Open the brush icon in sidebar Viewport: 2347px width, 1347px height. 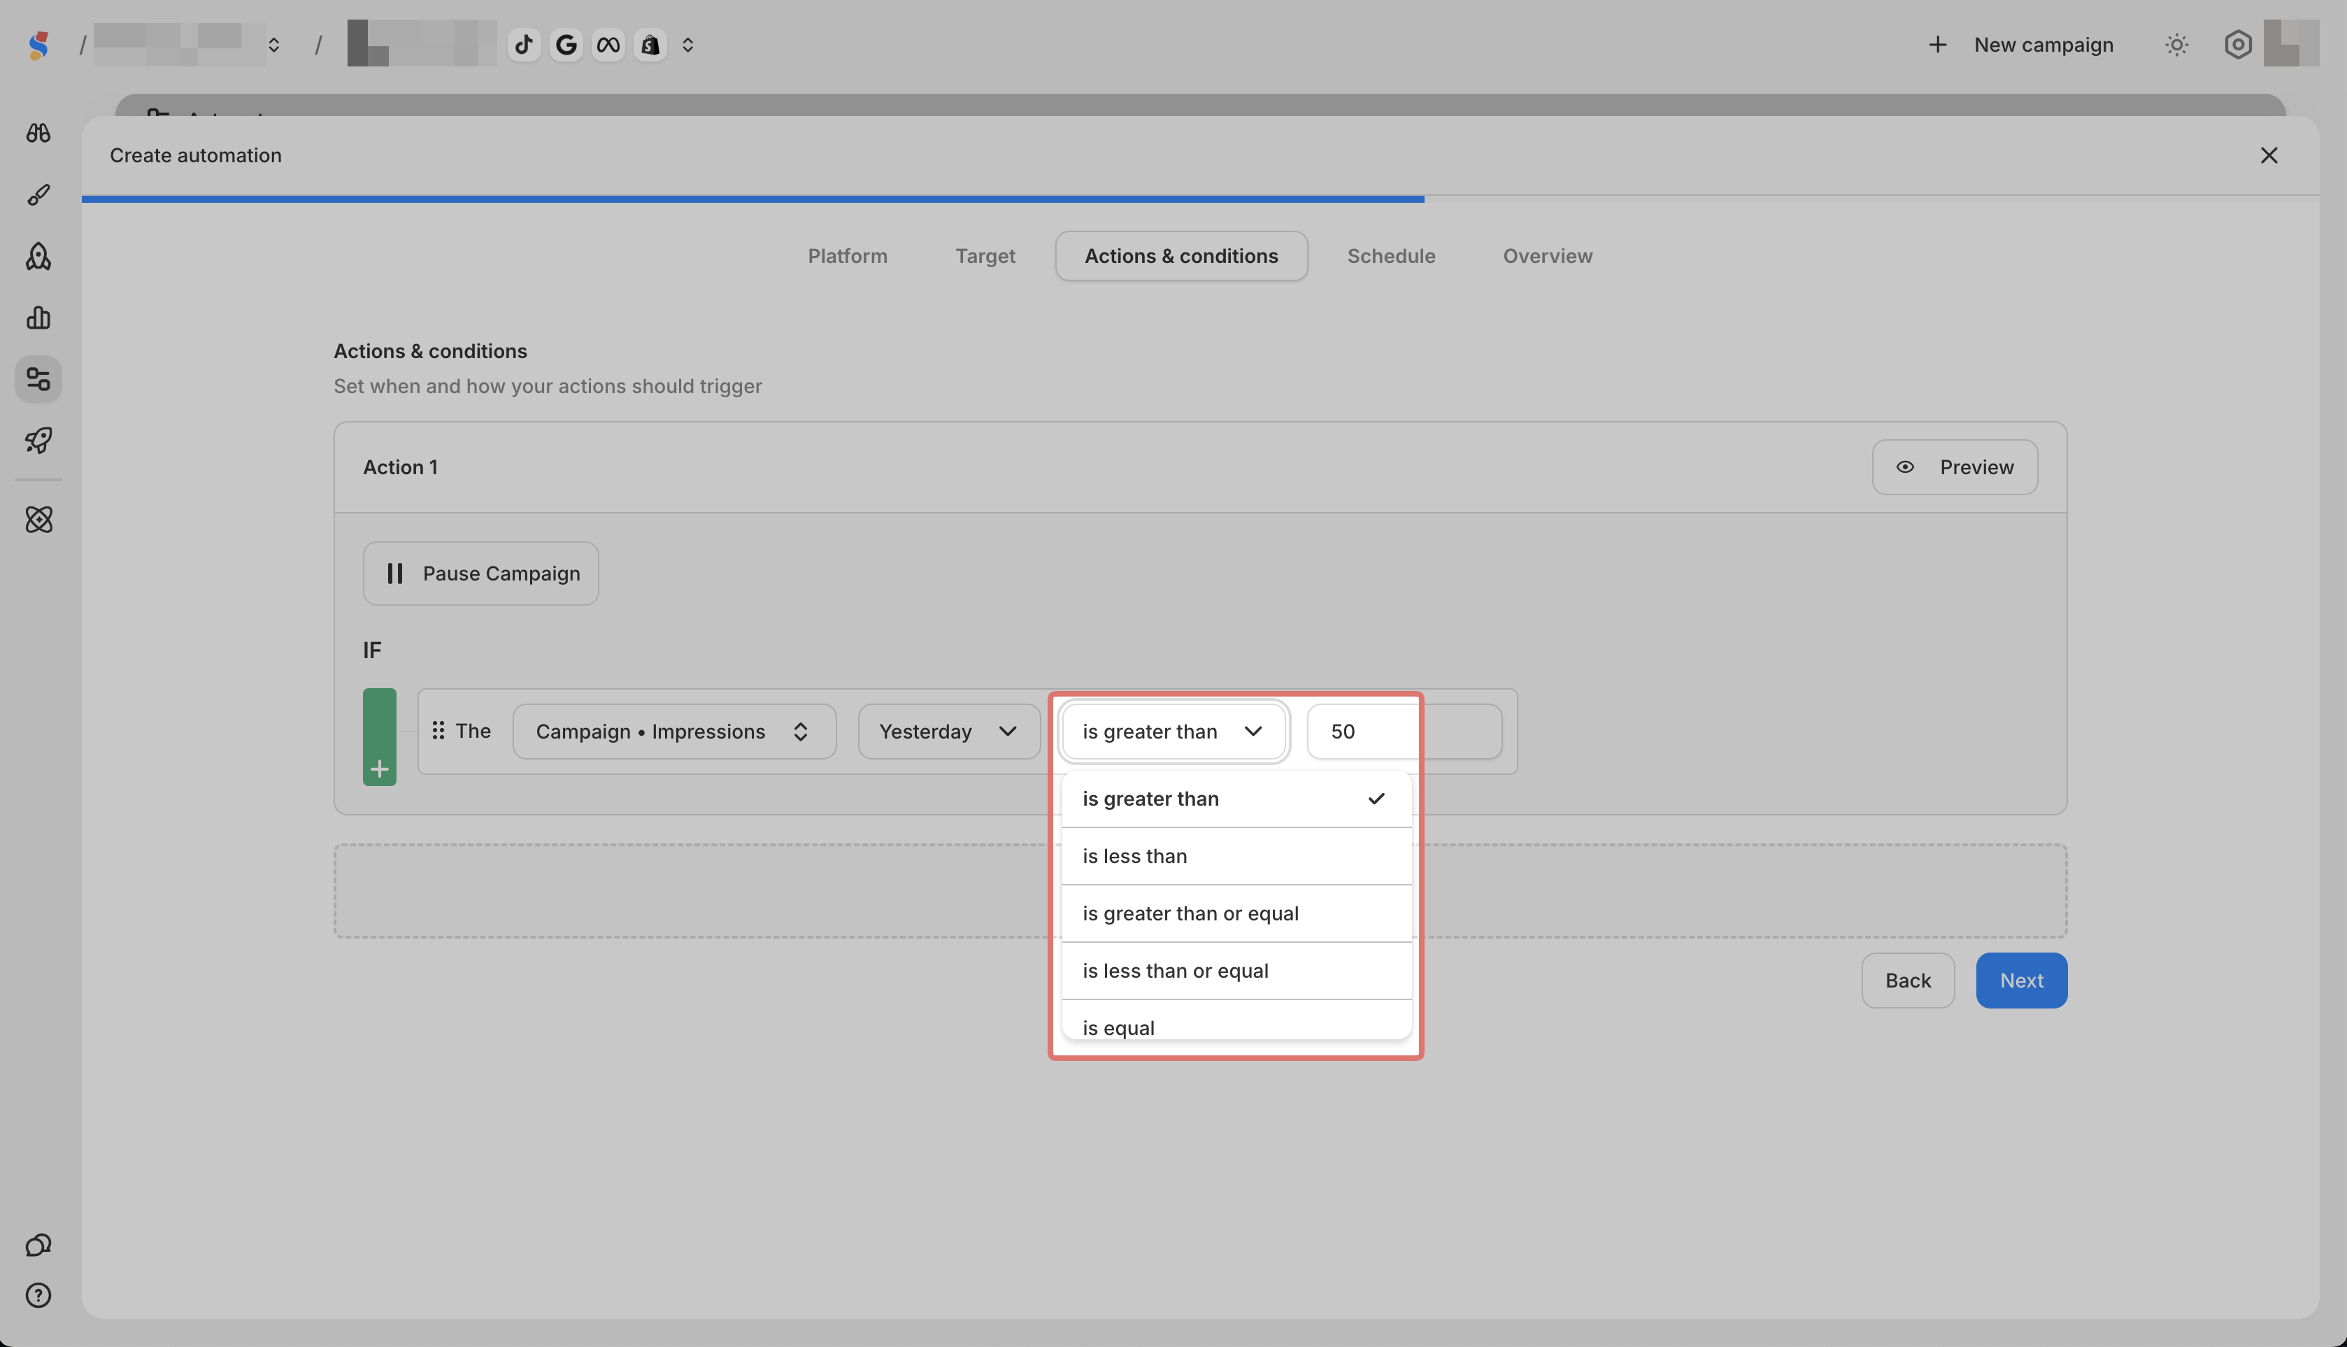click(38, 195)
